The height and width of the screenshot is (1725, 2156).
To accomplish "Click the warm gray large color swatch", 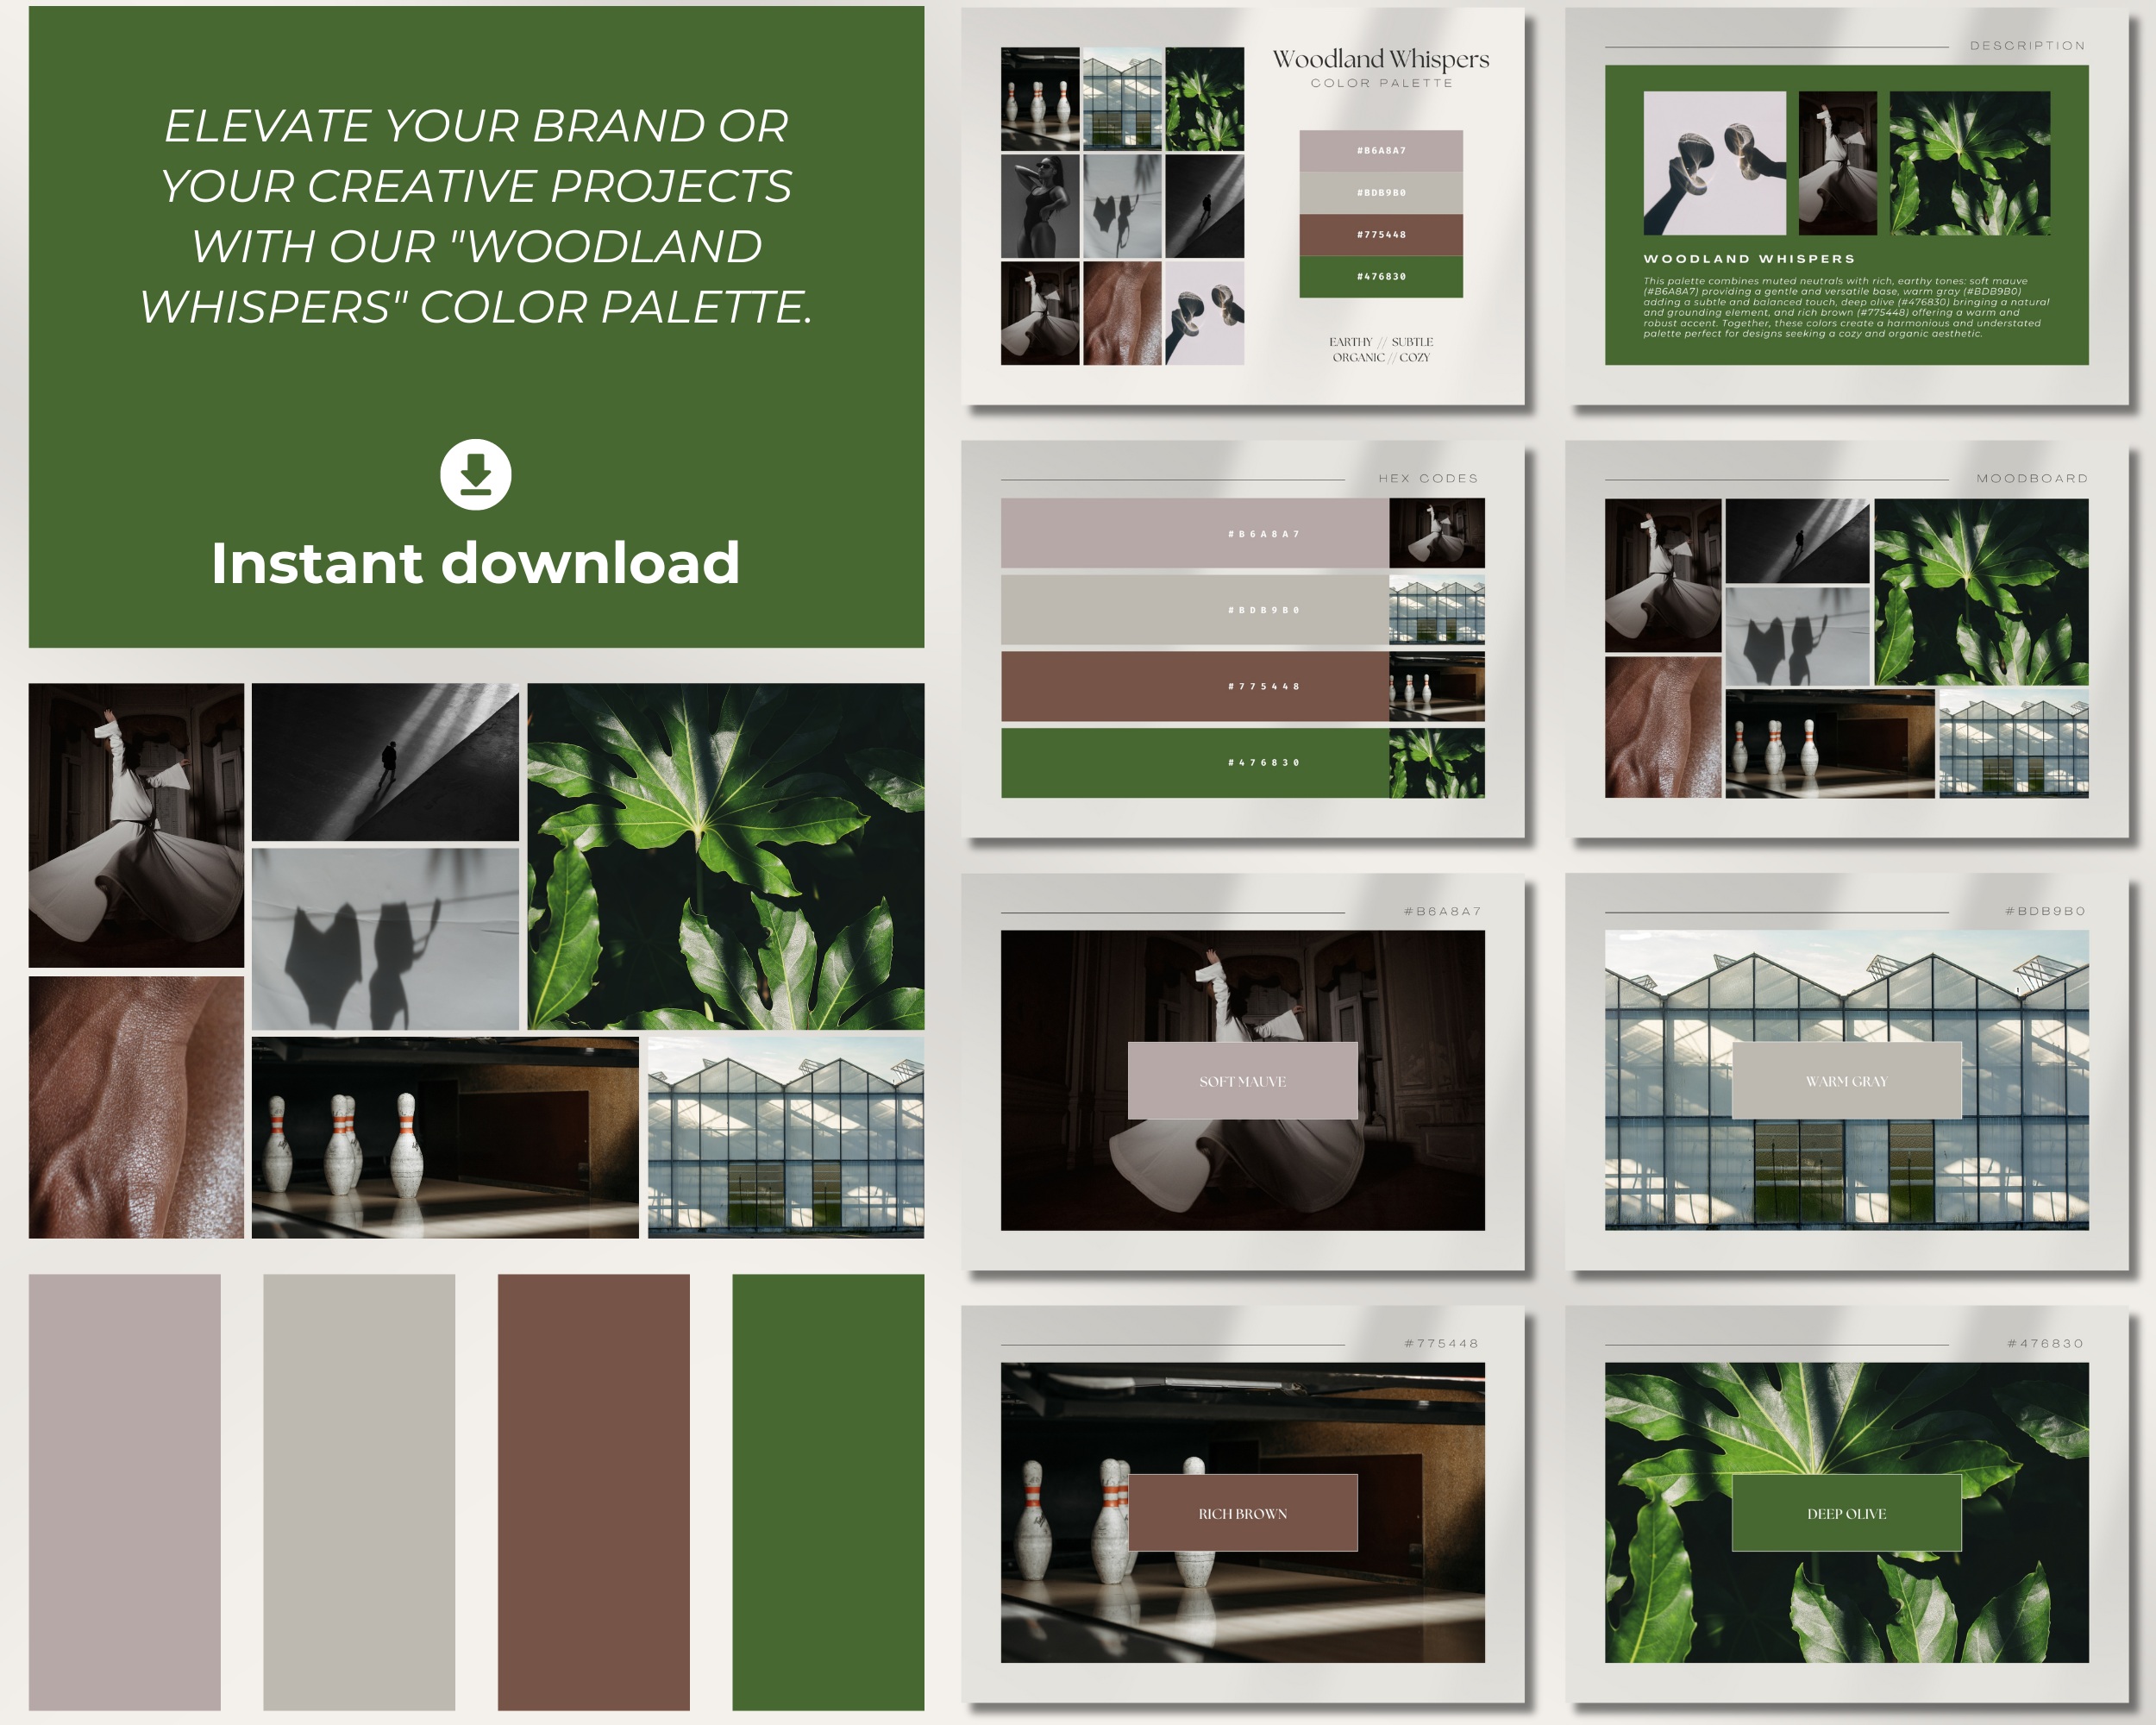I will (359, 1491).
